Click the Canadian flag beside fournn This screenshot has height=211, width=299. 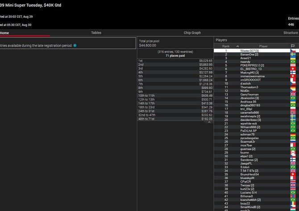[x=293, y=152]
